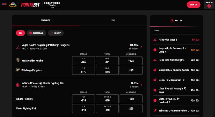Open Taberner, C v Gimeno Valero, C

pyautogui.click(x=176, y=111)
